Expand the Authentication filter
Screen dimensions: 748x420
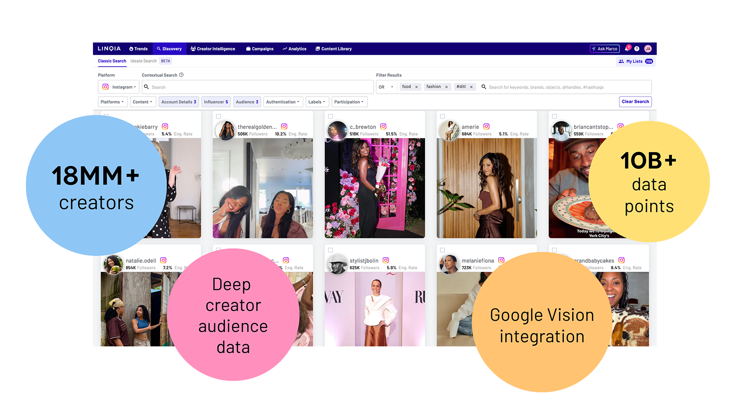click(283, 102)
